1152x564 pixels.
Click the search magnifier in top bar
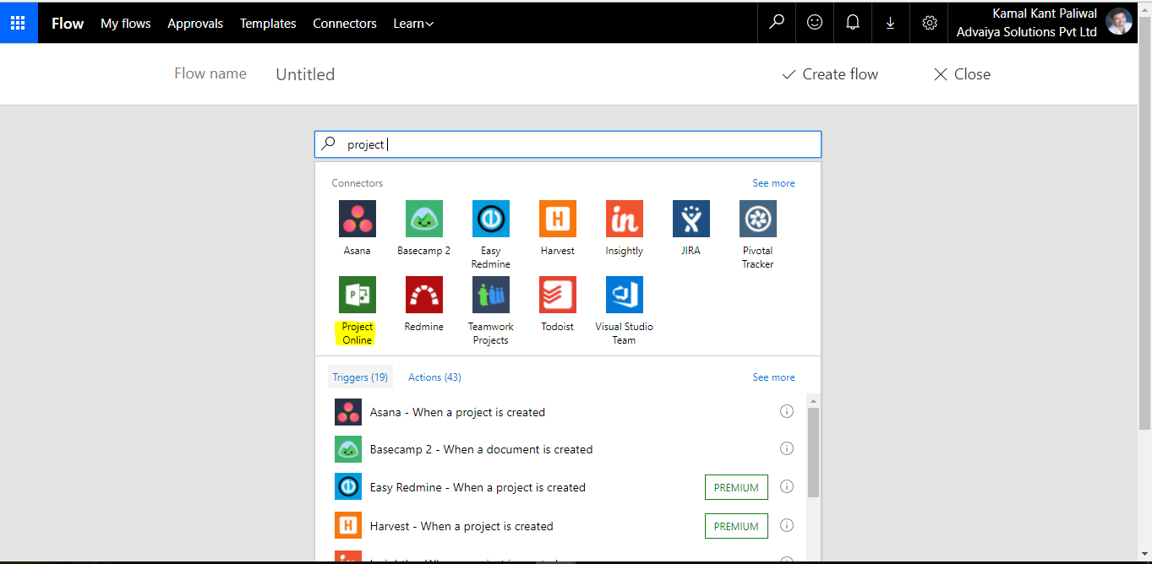pyautogui.click(x=777, y=23)
